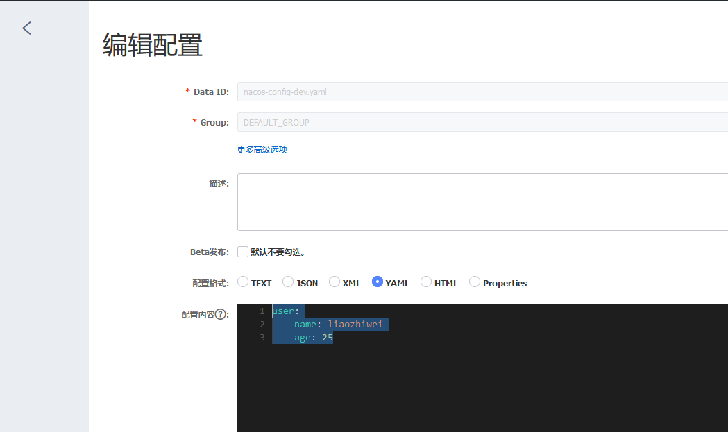Image resolution: width=728 pixels, height=432 pixels.
Task: Click the name: liaozhiwei line
Action: 340,324
